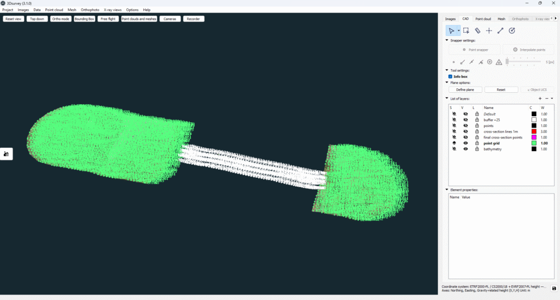The height and width of the screenshot is (300, 560).
Task: Activate the circular target CAD tool
Action: 512,31
